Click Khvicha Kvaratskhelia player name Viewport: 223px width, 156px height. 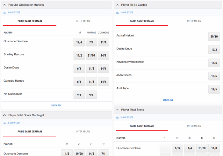130,62
